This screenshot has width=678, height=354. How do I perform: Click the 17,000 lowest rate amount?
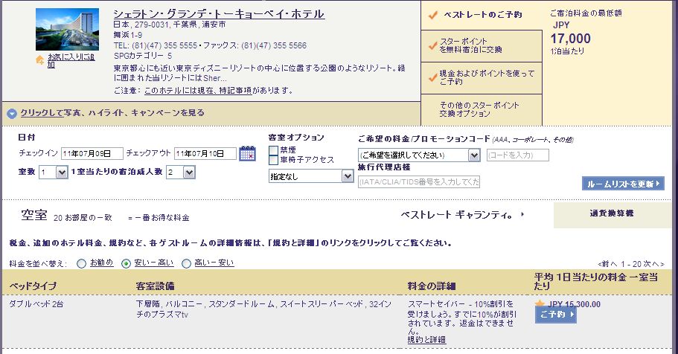(x=570, y=39)
